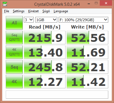Viewport: 114px width, 103px height.
Task: Click the 4K read value 12.27
Action: click(x=45, y=82)
